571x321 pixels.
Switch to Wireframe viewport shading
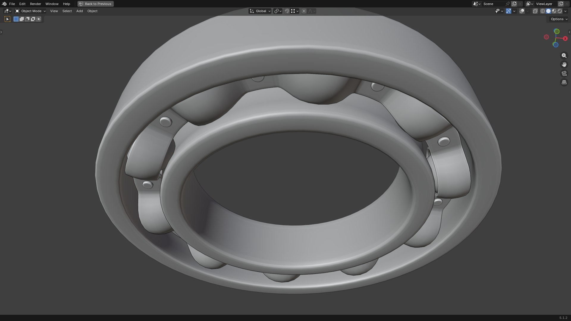click(x=543, y=11)
